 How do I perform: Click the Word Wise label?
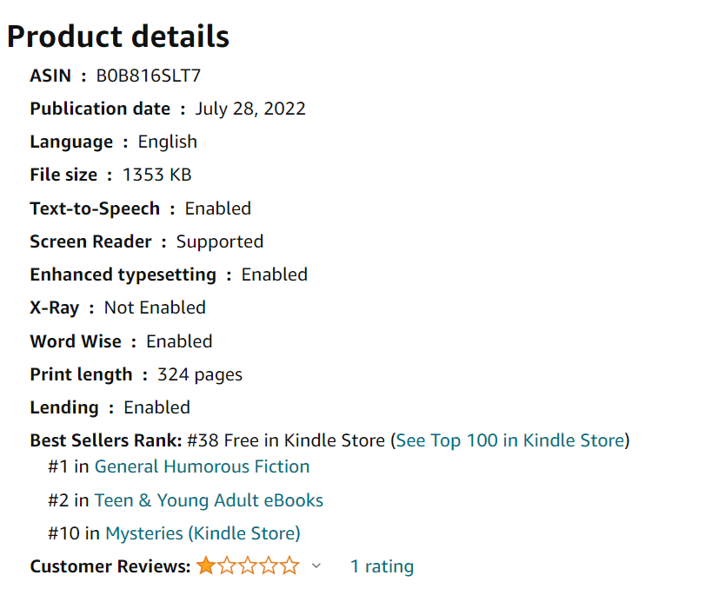(x=76, y=341)
